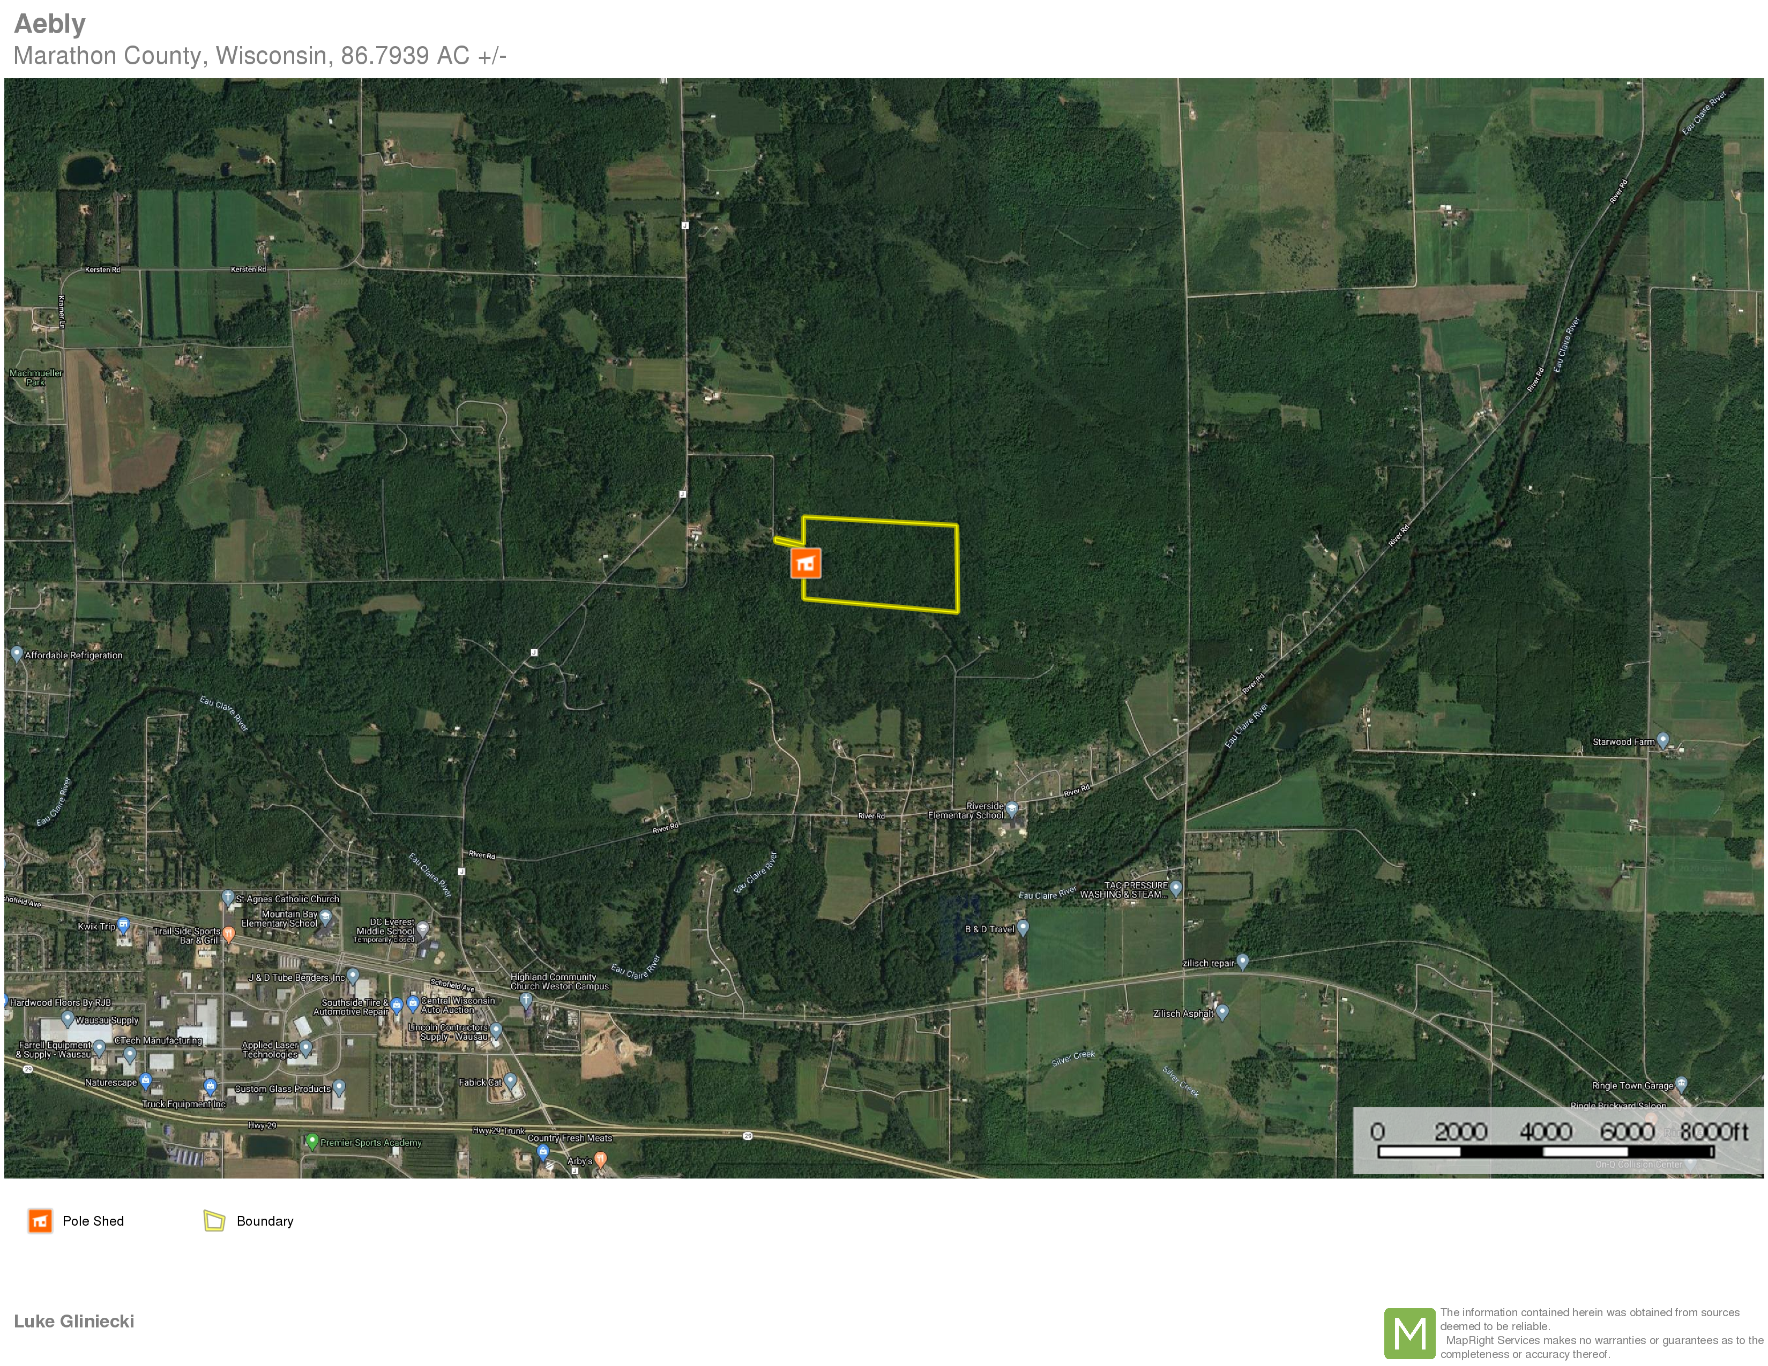
Task: Click the Kwik Trip gas station pin
Action: [123, 924]
